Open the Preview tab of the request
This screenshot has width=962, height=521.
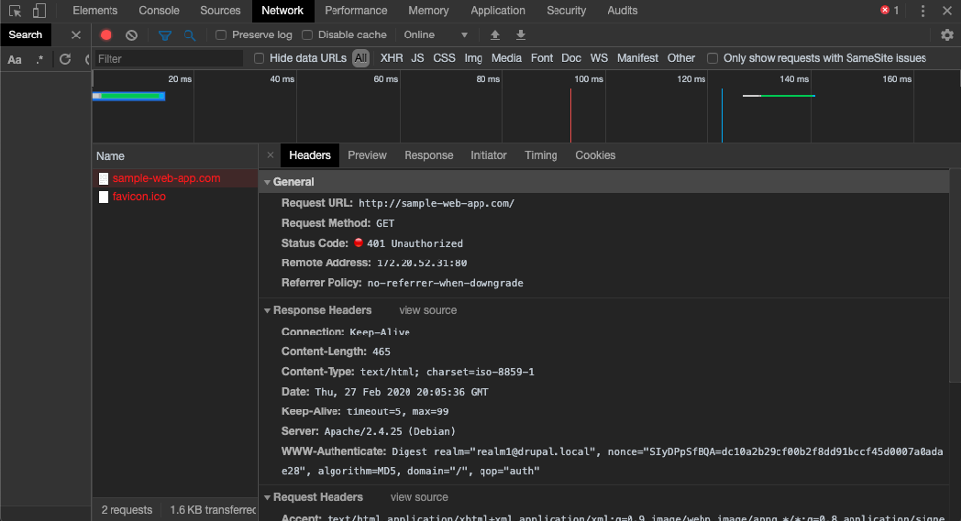367,155
